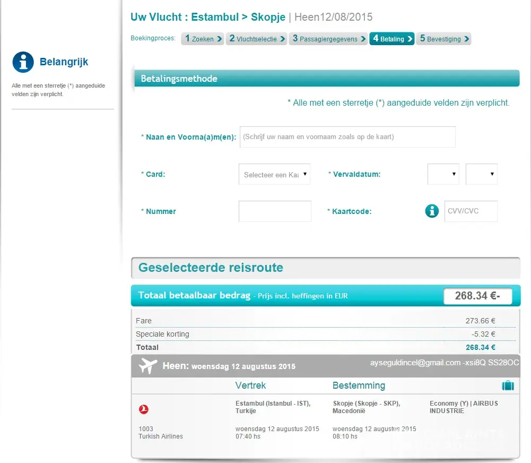Go to step 2 Vluchtselectie

click(256, 39)
